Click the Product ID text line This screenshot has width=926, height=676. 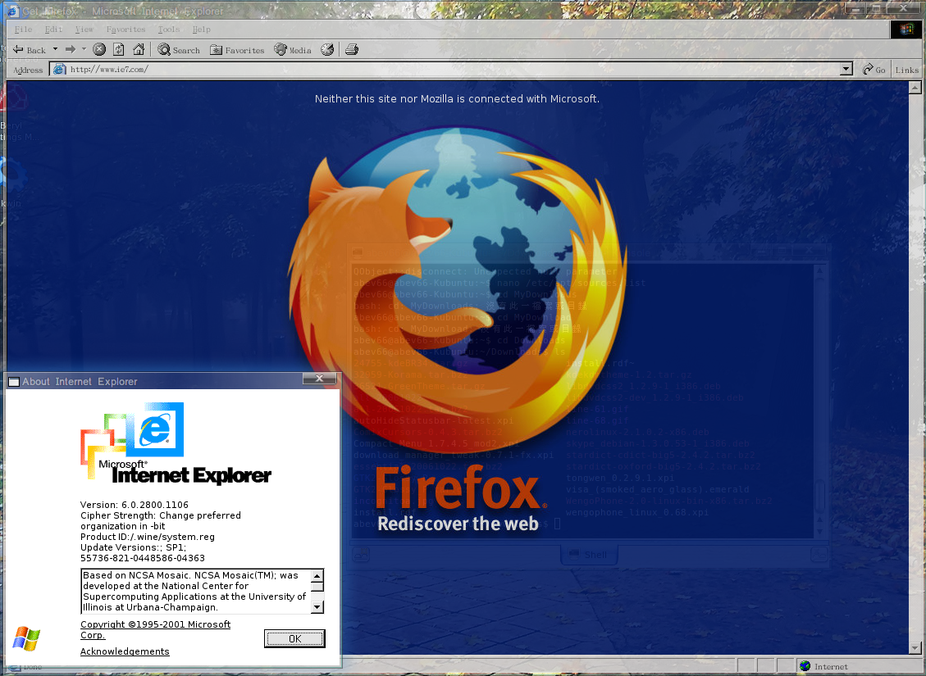pyautogui.click(x=148, y=537)
